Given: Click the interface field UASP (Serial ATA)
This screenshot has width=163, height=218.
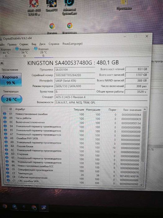Looking at the screenshot, I should coord(75,81).
